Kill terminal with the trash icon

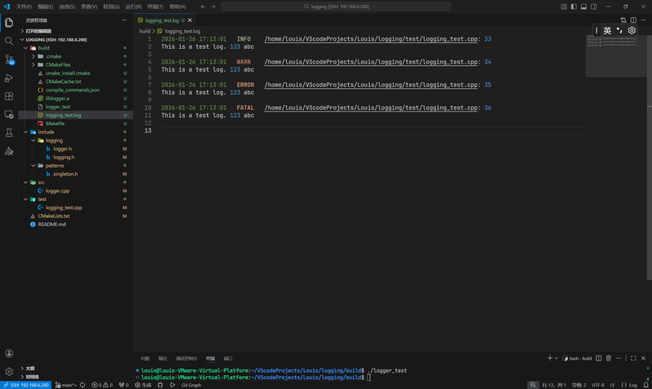pyautogui.click(x=608, y=358)
